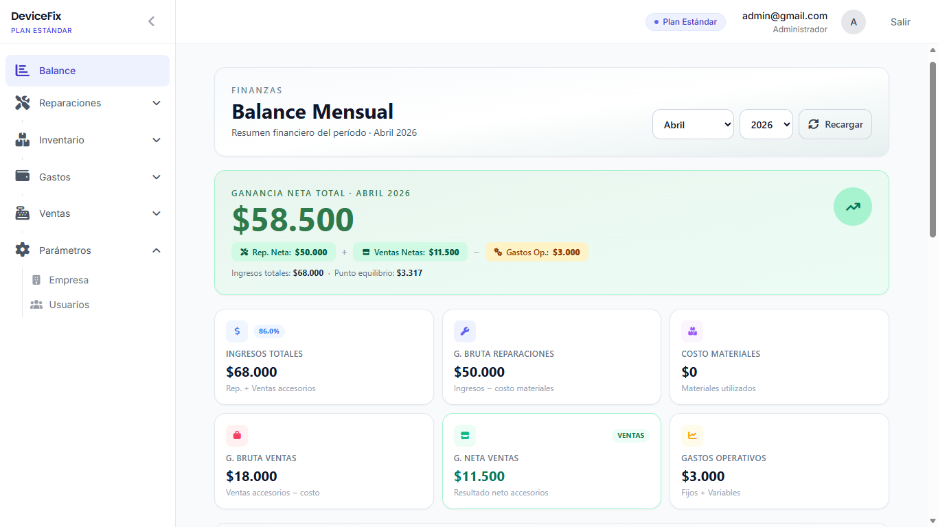
Task: Click the wrench icon on G. Bruta Reparaciones
Action: tap(465, 331)
